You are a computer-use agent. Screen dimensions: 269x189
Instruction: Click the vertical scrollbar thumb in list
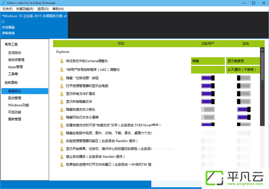pos(262,66)
